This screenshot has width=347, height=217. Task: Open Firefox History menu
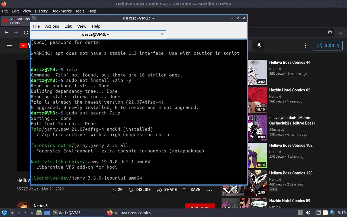click(x=41, y=11)
